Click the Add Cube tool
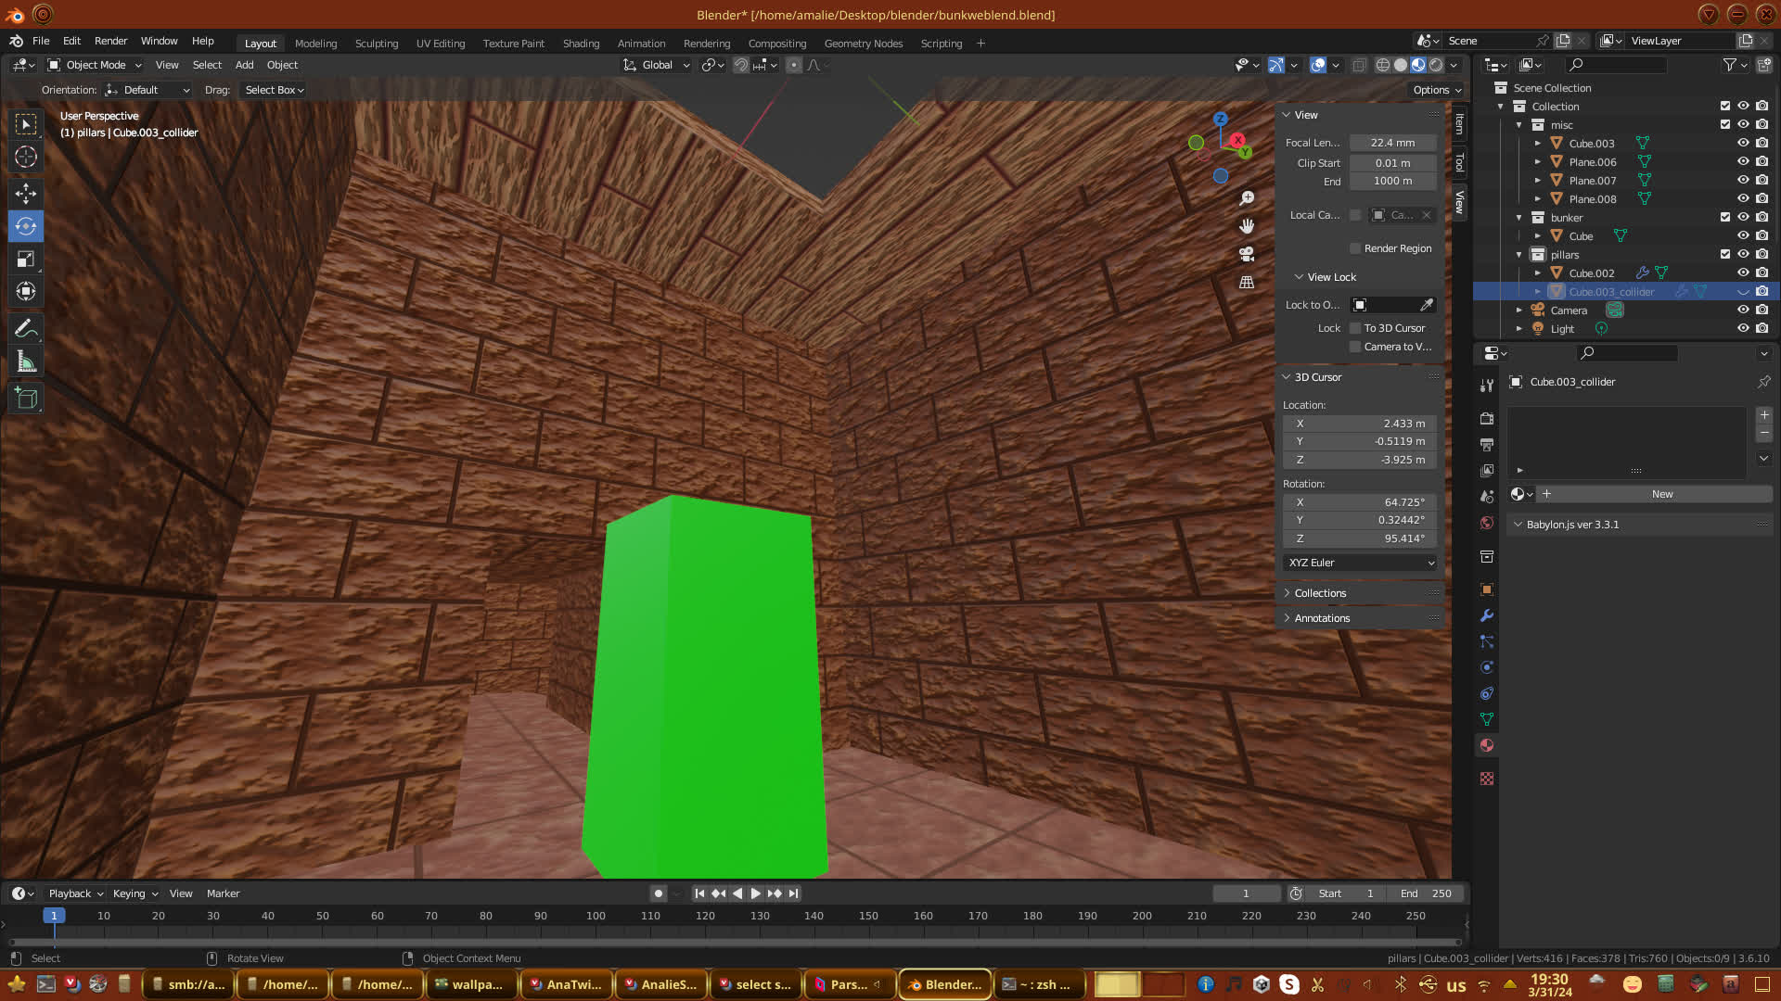This screenshot has width=1781, height=1001. click(x=26, y=399)
